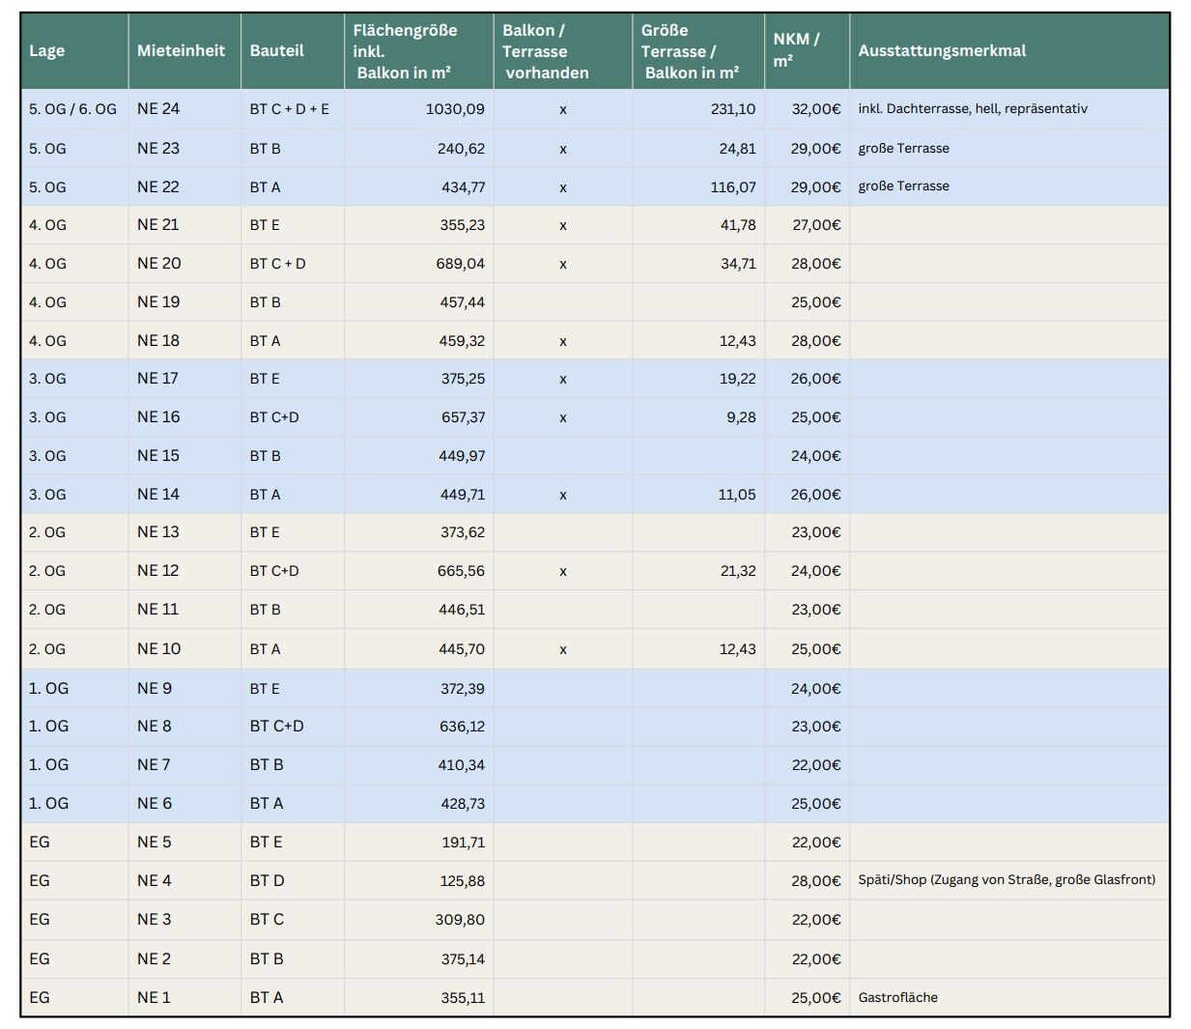Click the 'NE 12' unit cell

click(158, 571)
